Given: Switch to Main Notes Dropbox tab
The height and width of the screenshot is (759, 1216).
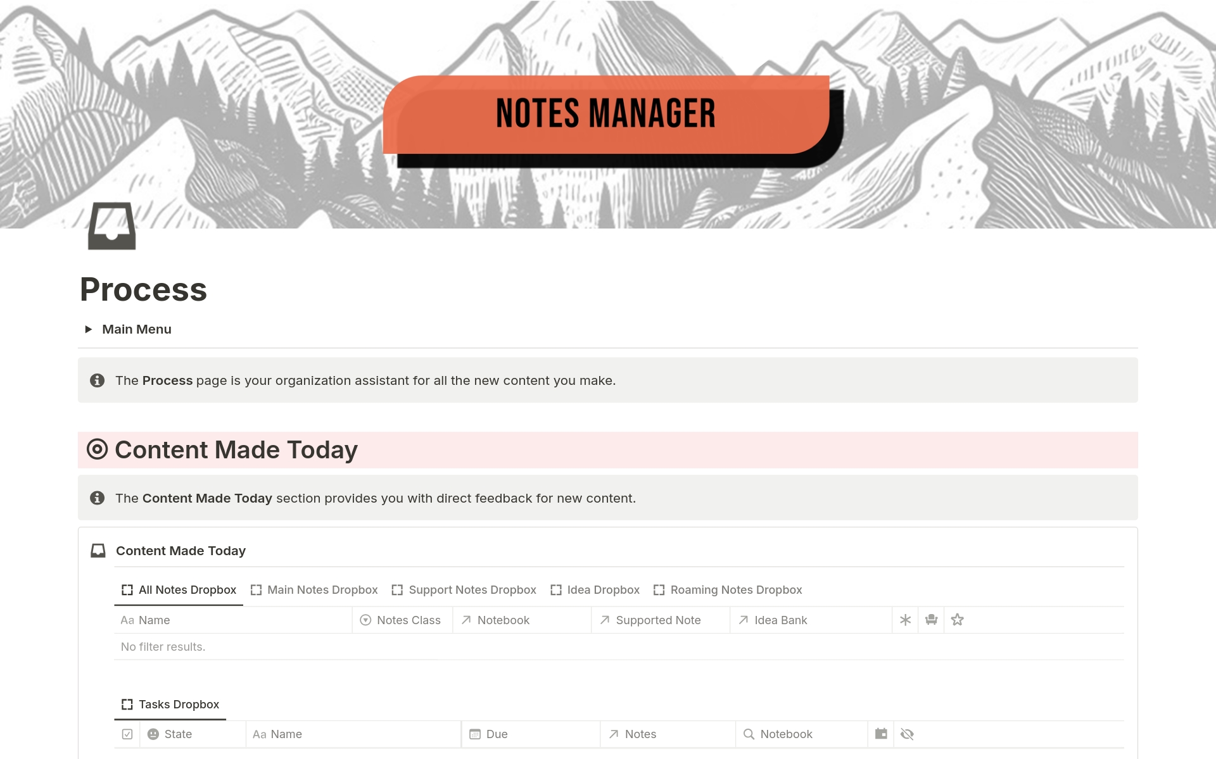Looking at the screenshot, I should click(323, 589).
